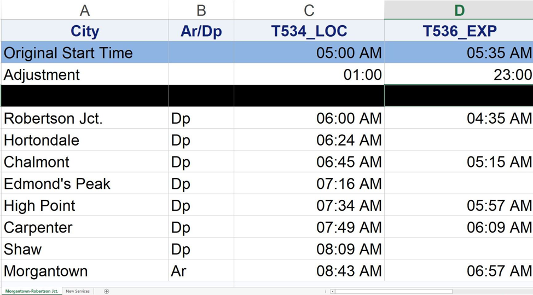
Task: Select the 23:00 adjustment cell
Action: click(459, 75)
